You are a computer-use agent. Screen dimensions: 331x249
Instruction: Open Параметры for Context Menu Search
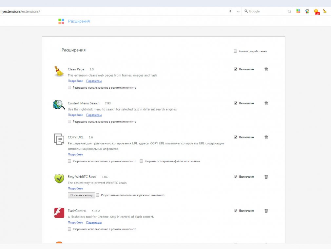pos(94,115)
